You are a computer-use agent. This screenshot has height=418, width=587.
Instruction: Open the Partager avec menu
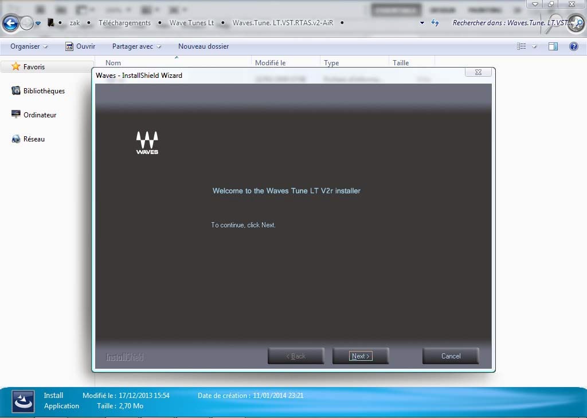click(x=136, y=46)
